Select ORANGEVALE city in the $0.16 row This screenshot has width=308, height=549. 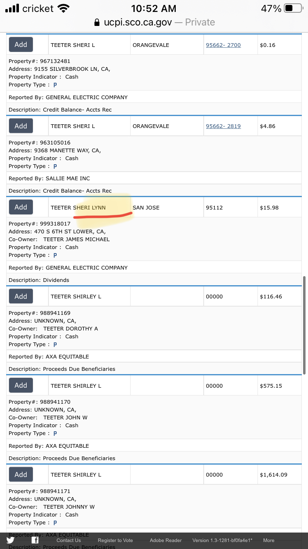151,45
